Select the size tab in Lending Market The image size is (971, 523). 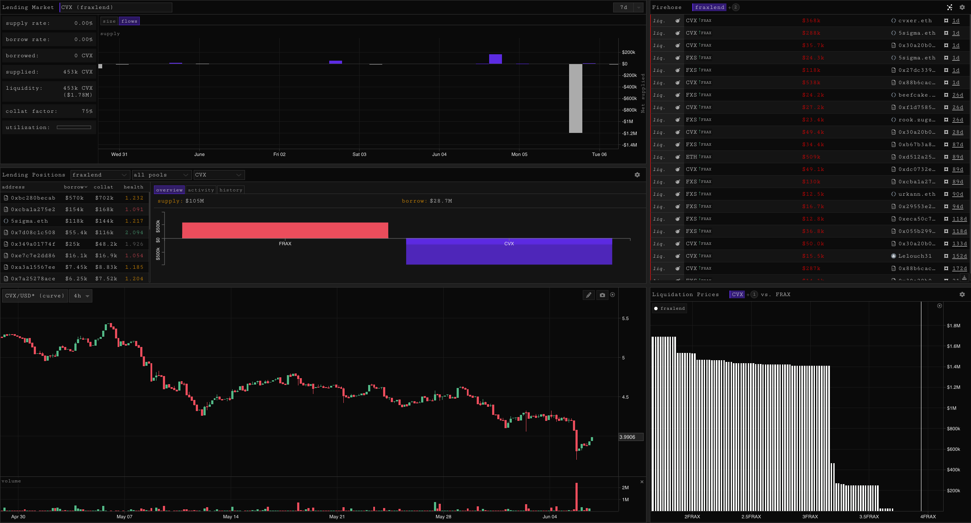click(x=109, y=21)
